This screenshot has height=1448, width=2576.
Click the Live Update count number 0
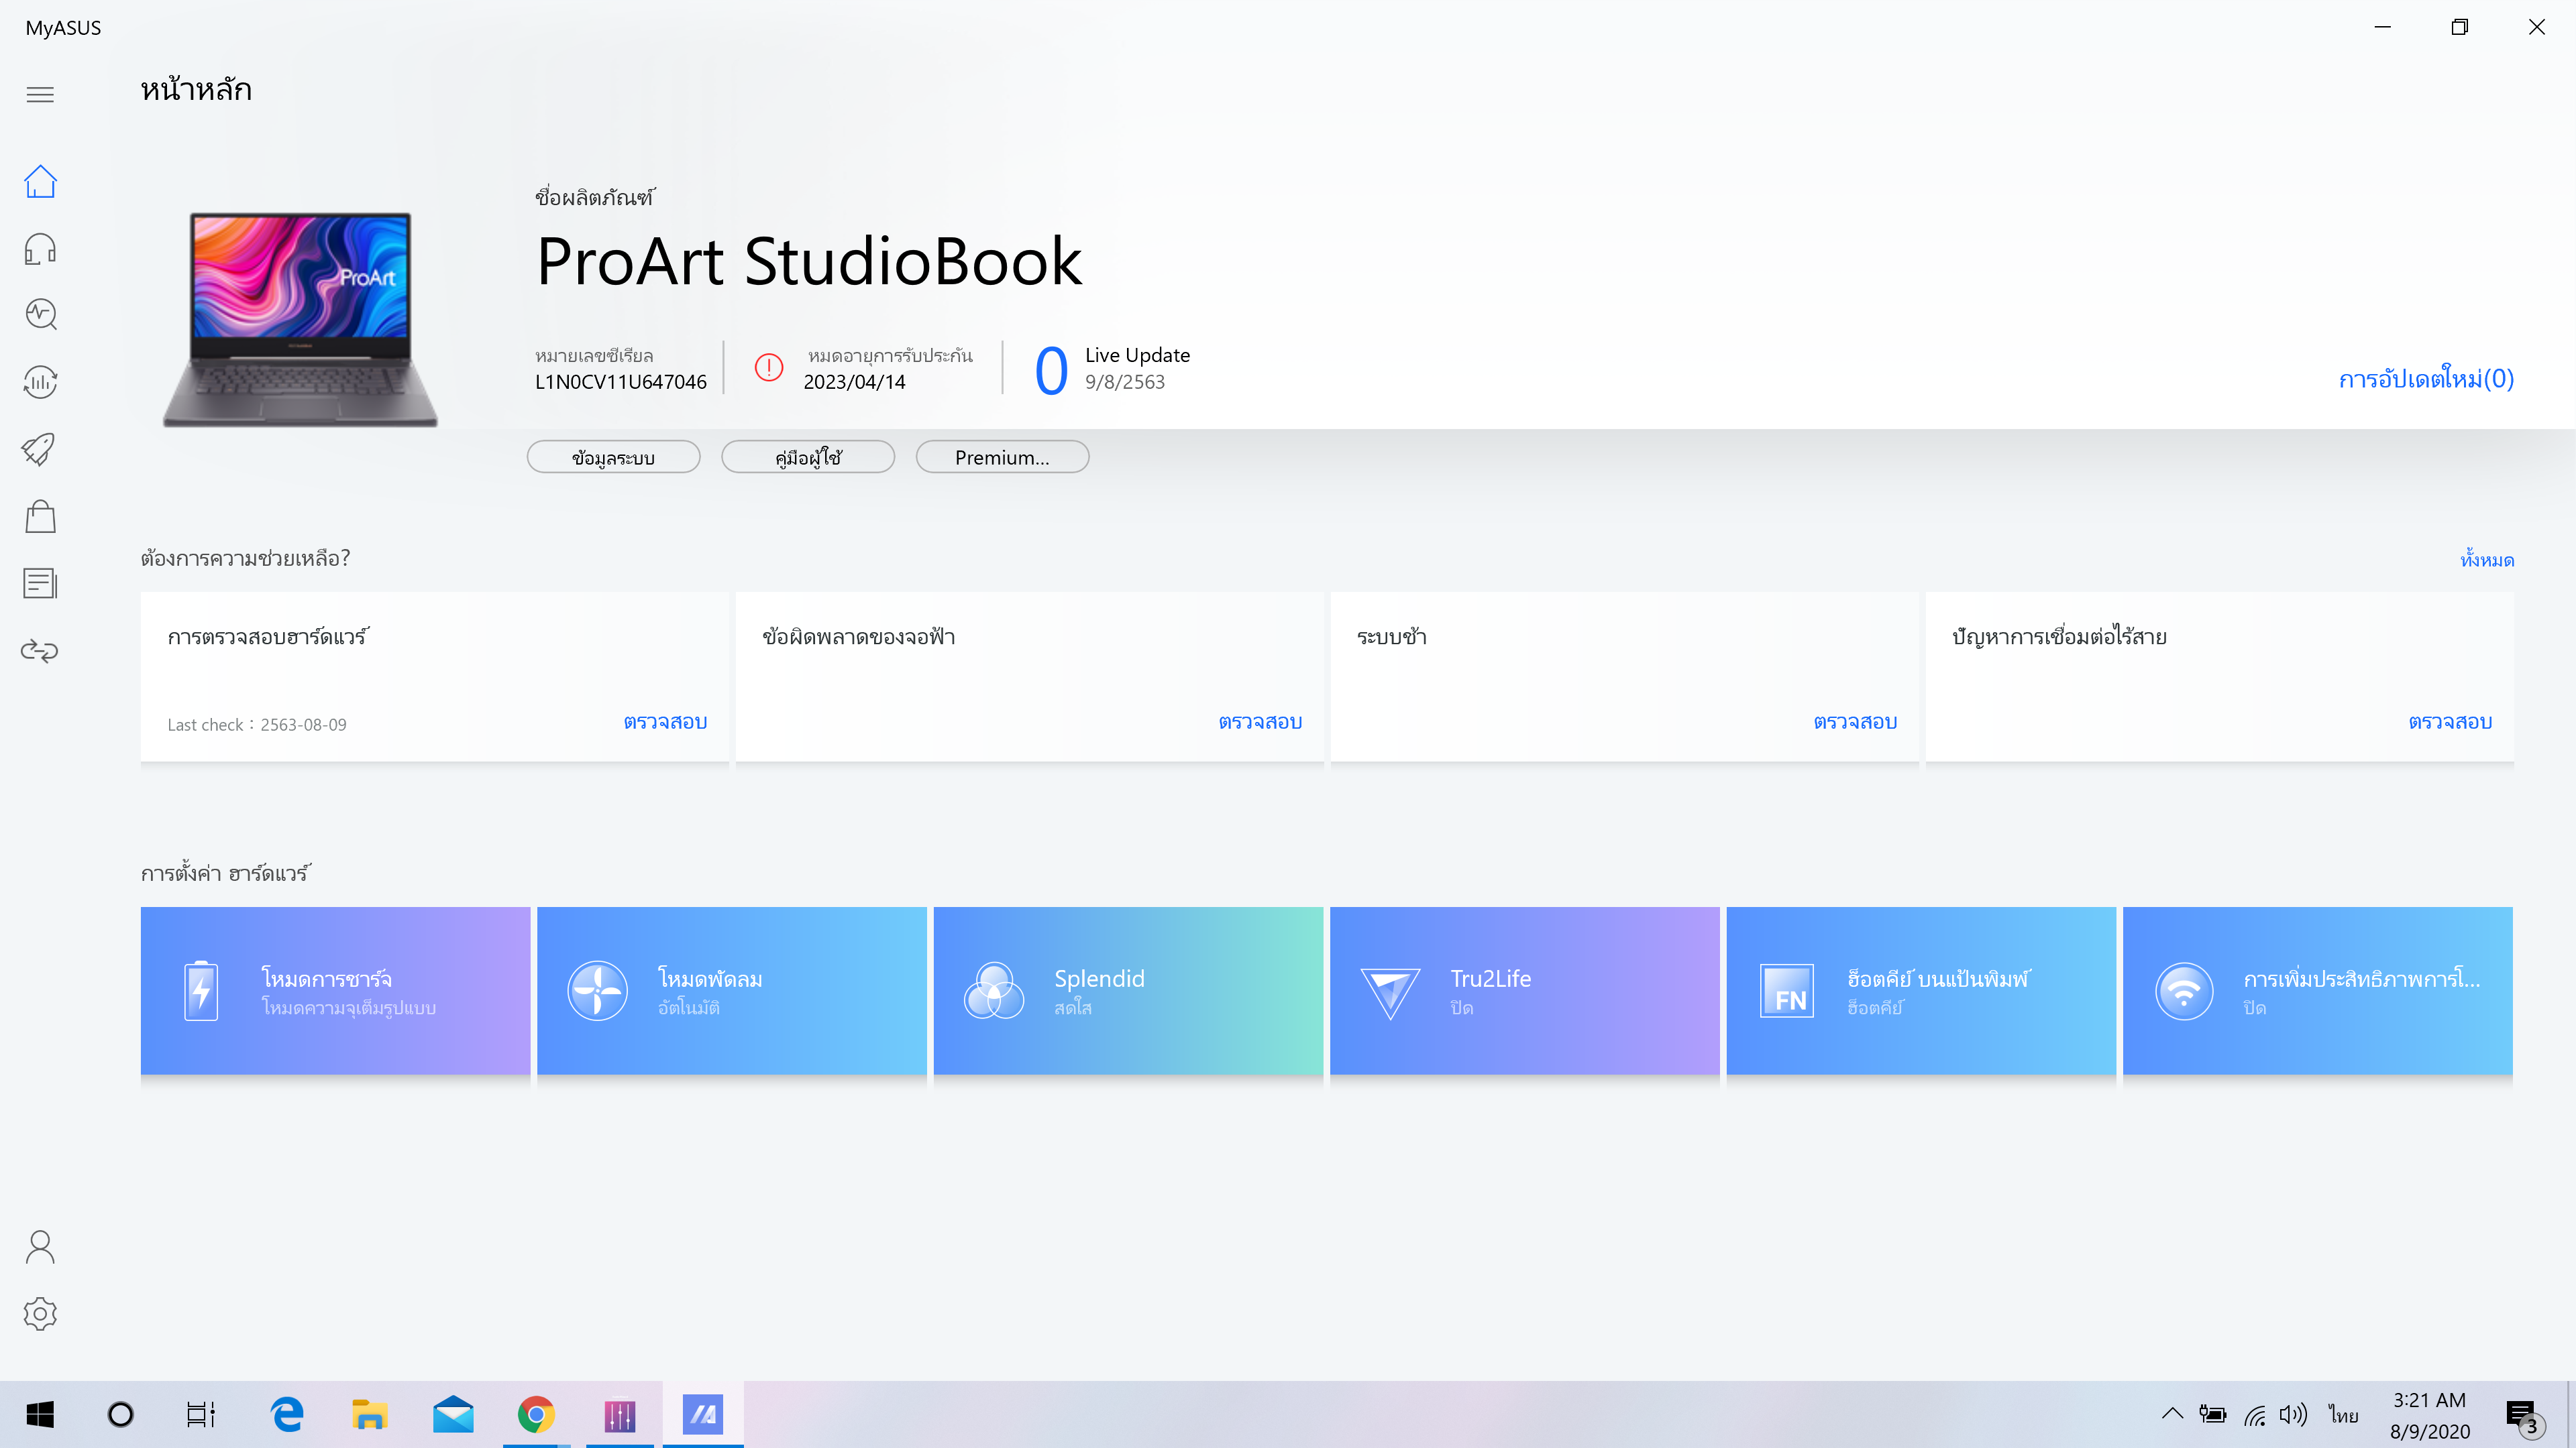[1051, 371]
